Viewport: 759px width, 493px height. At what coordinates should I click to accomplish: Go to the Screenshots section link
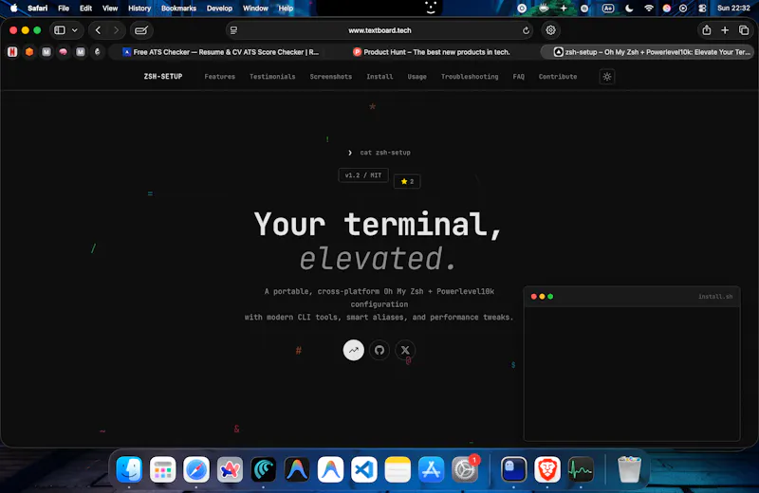(331, 77)
